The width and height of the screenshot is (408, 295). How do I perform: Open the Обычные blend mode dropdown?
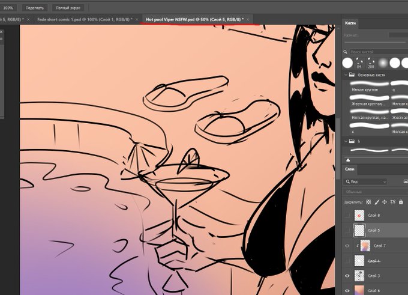click(x=376, y=192)
